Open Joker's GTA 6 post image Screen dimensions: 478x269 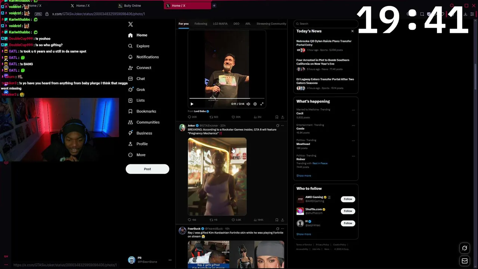[217, 177]
